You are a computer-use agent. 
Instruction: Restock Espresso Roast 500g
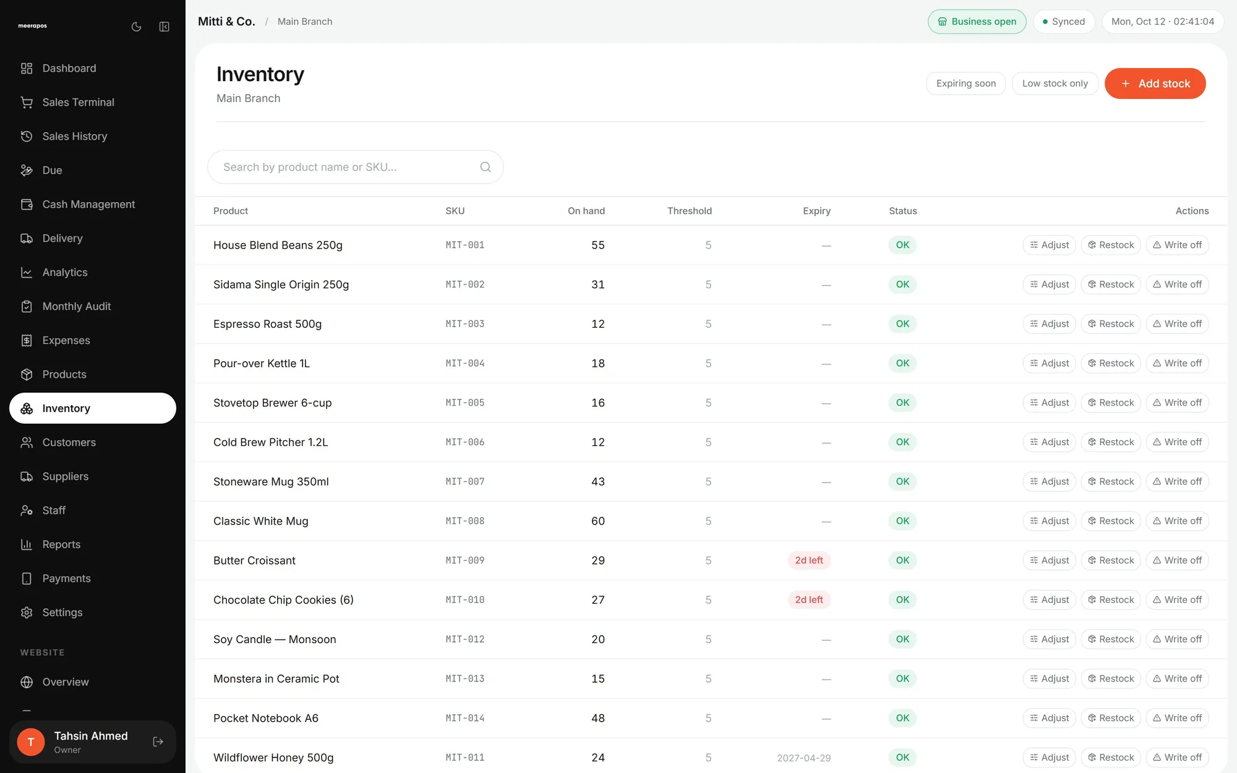point(1111,323)
